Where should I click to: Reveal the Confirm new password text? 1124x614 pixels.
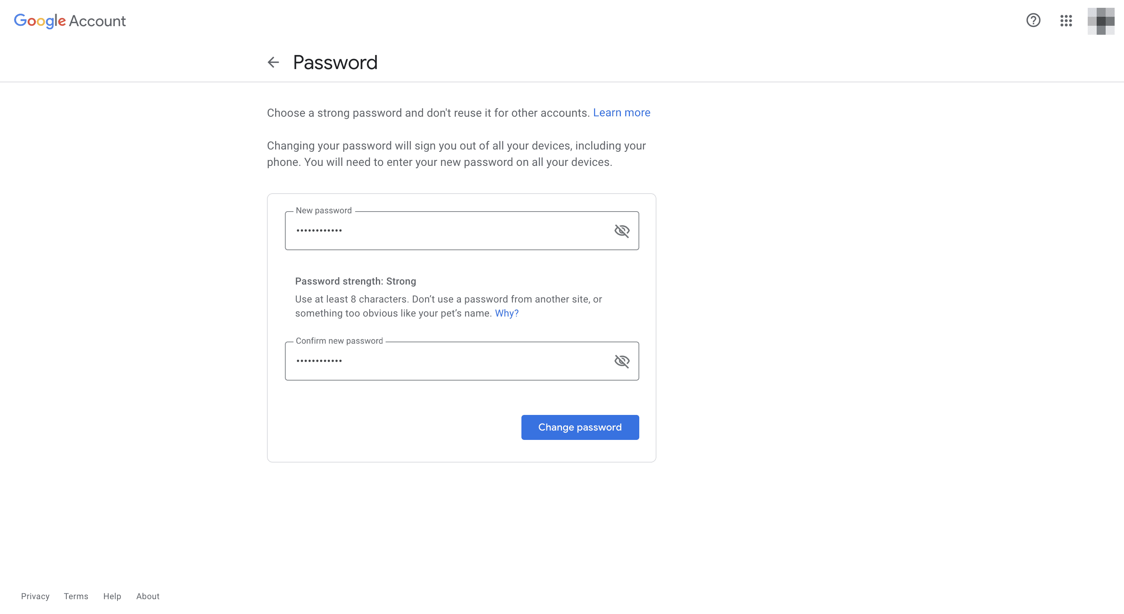(622, 360)
